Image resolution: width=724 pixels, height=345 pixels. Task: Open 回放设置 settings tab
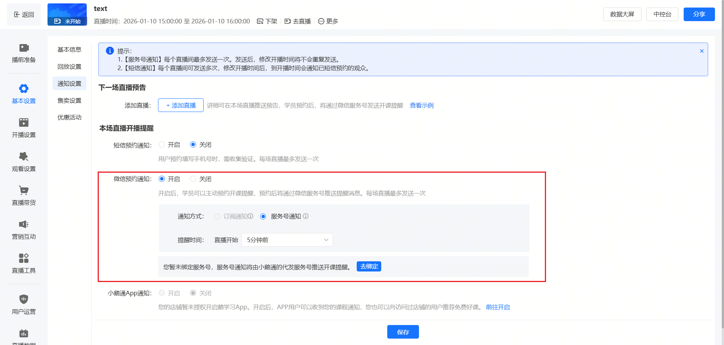69,66
